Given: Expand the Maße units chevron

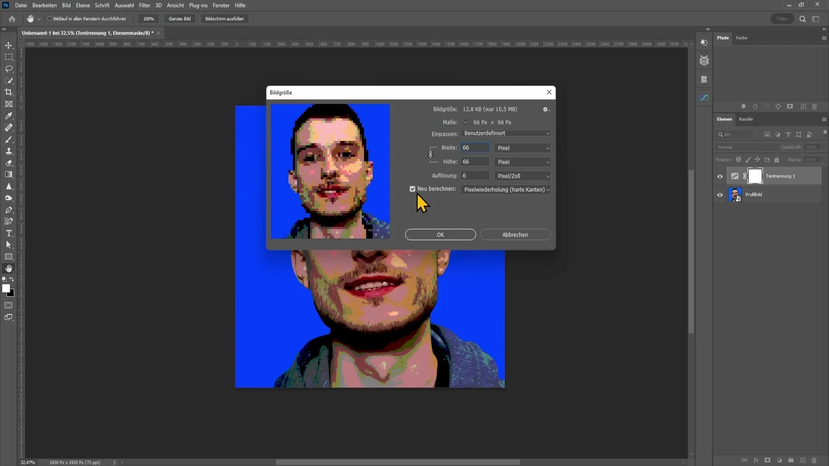Looking at the screenshot, I should [x=465, y=123].
